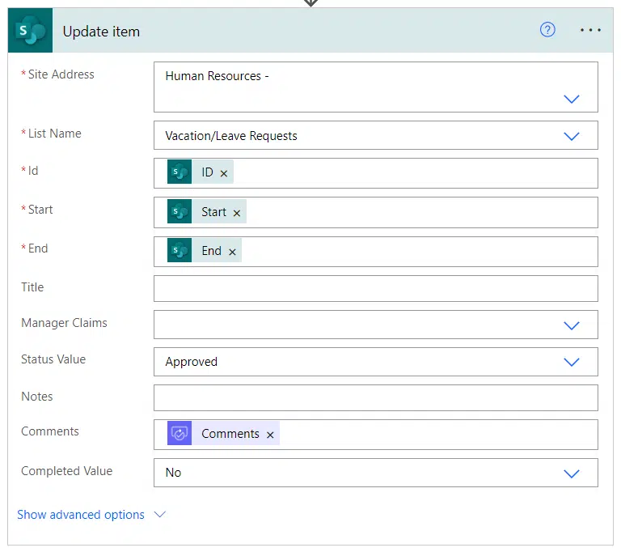This screenshot has width=621, height=552.
Task: Click the End token label
Action: (x=212, y=251)
